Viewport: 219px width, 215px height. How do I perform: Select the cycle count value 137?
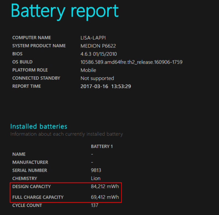[x=95, y=205]
